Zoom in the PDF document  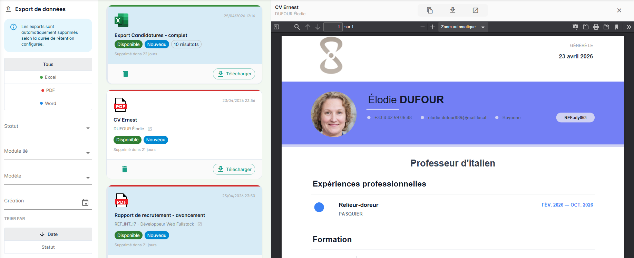click(432, 27)
